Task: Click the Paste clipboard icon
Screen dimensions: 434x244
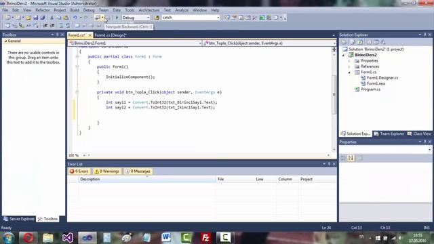Action: point(66,18)
